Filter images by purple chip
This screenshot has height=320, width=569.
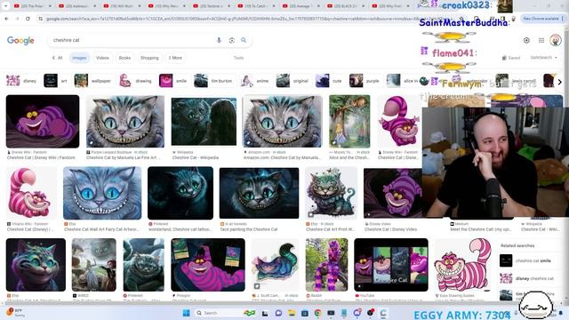[x=365, y=81]
